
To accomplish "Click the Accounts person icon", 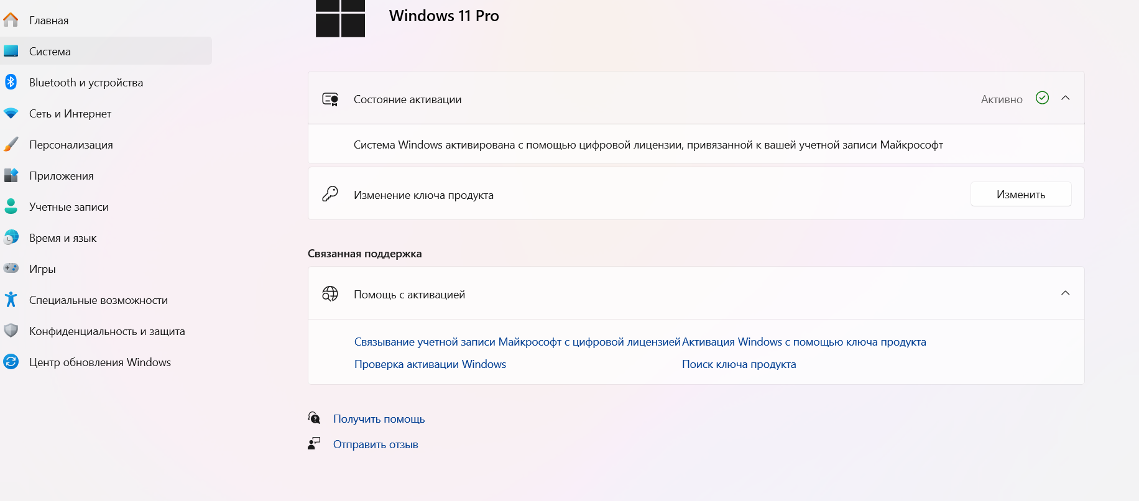I will [x=11, y=206].
